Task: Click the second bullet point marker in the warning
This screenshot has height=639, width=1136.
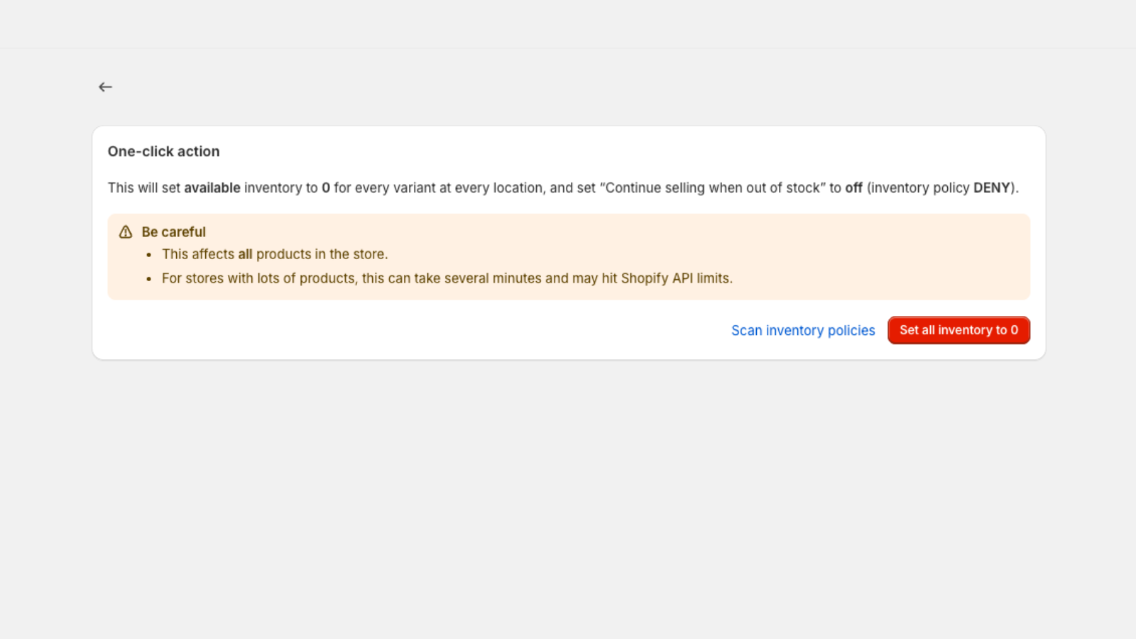Action: [x=149, y=279]
